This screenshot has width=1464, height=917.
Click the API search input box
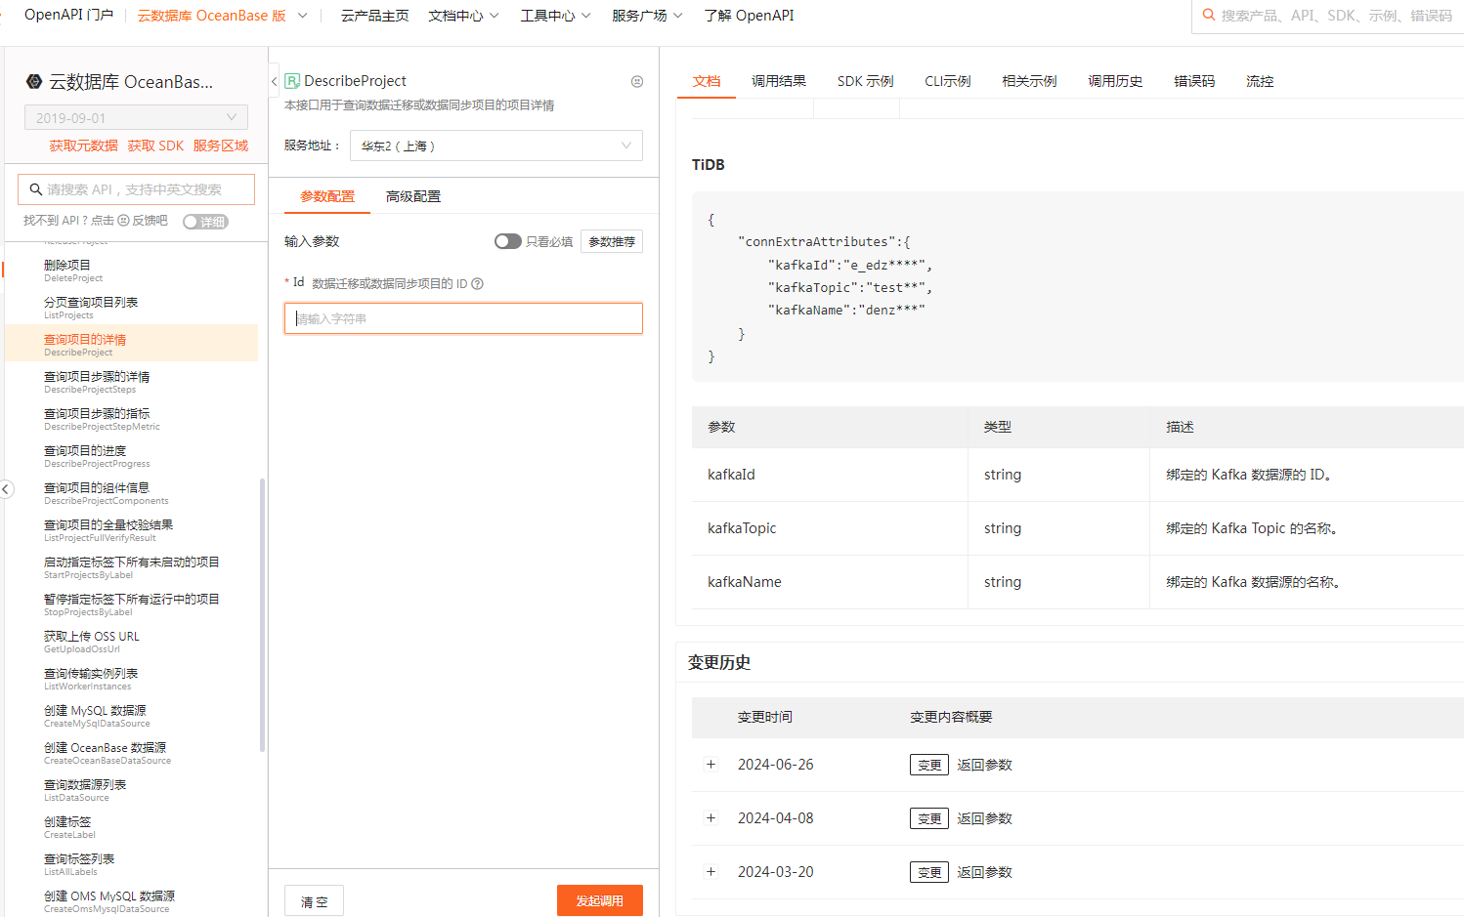click(x=136, y=189)
